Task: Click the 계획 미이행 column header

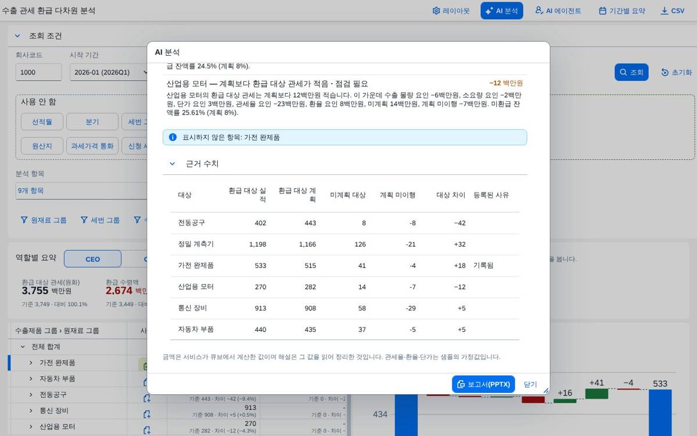Action: coord(398,195)
